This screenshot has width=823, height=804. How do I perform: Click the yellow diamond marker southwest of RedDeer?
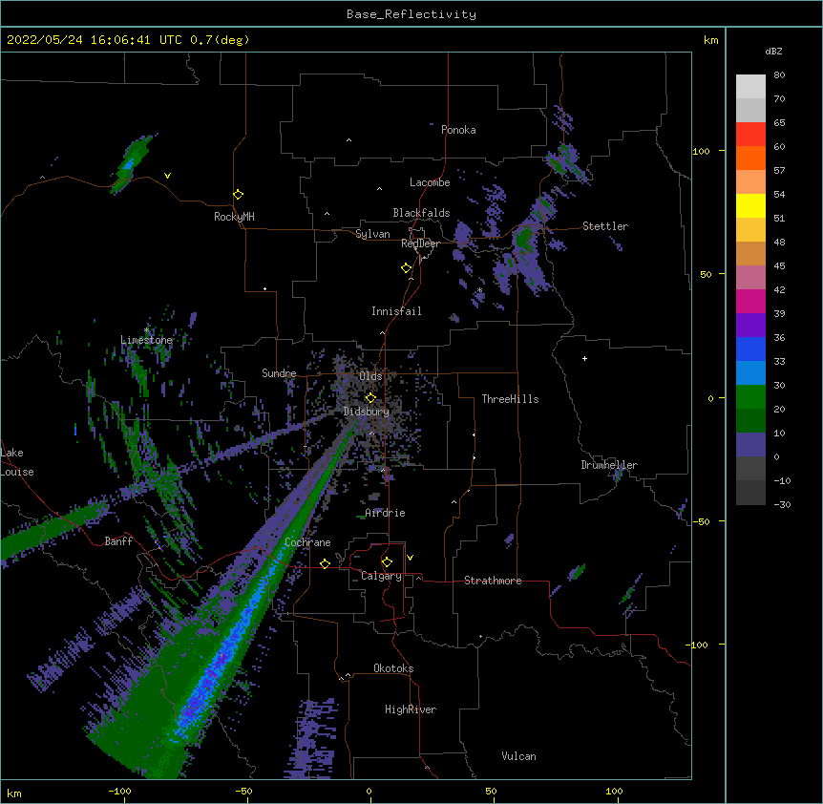pos(407,268)
